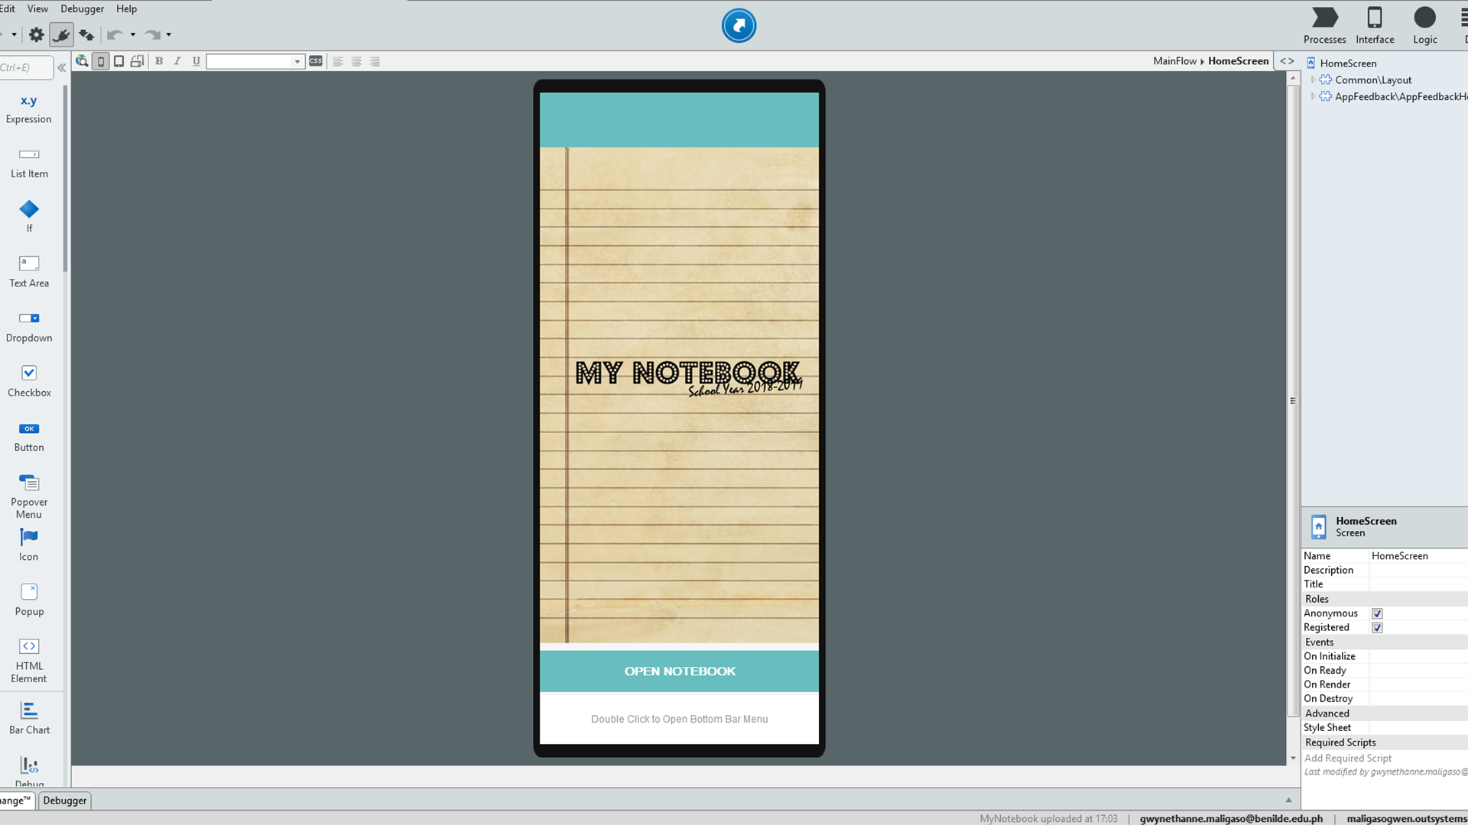Select the Icon widget

pyautogui.click(x=29, y=545)
